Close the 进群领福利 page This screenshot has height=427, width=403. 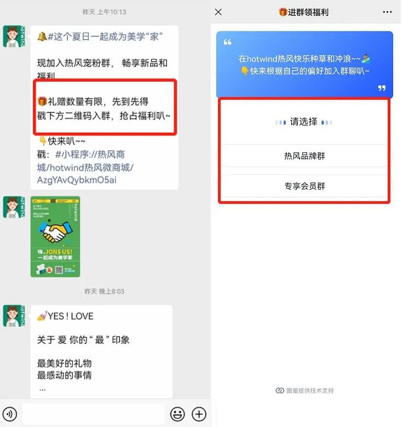coord(218,12)
